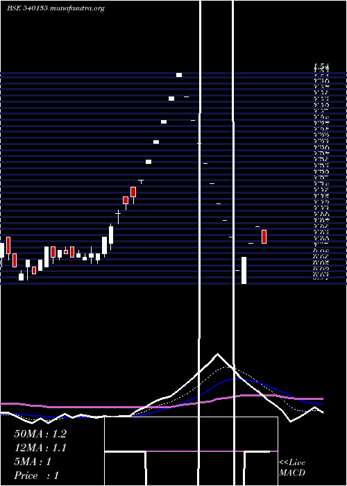Click the 'Price : 1' value
Screen dimensions: 347x486
pyautogui.click(x=36, y=476)
